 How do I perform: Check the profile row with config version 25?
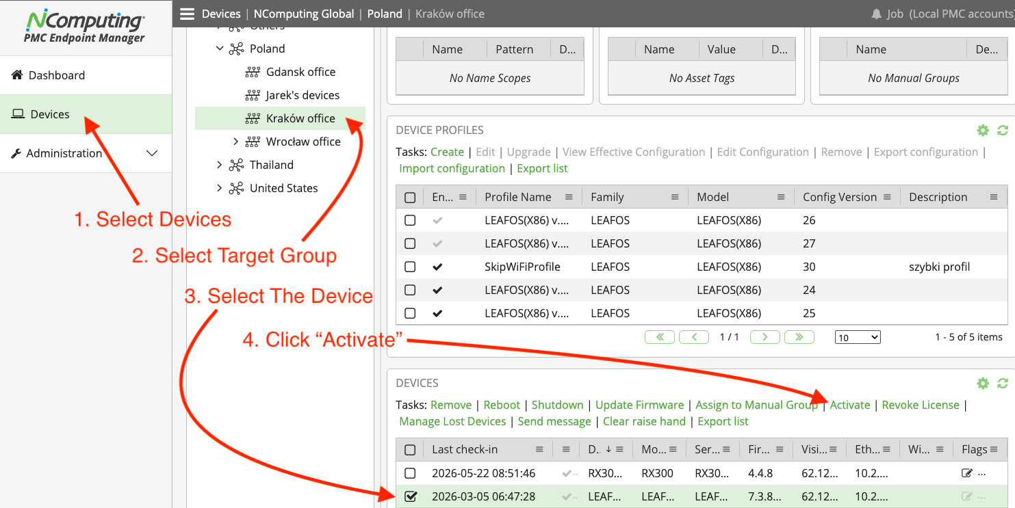pyautogui.click(x=410, y=313)
